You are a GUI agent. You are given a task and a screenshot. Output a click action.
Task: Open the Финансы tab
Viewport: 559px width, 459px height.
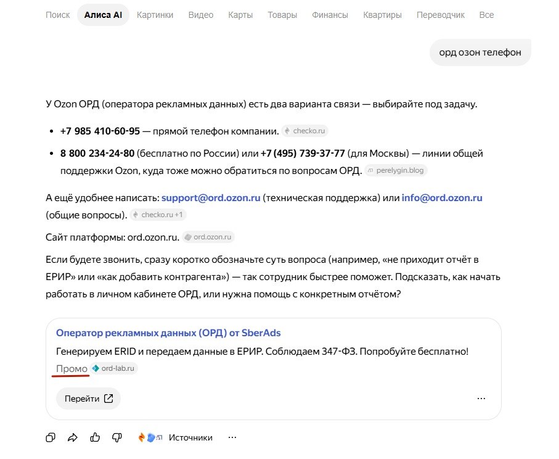coord(330,15)
